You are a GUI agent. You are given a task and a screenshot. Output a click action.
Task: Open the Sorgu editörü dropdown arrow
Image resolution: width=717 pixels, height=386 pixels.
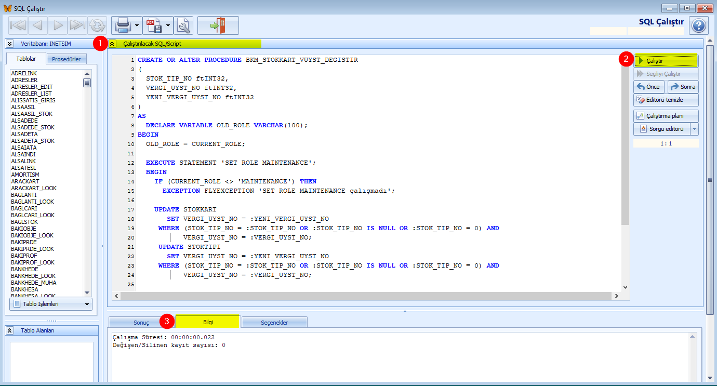695,129
